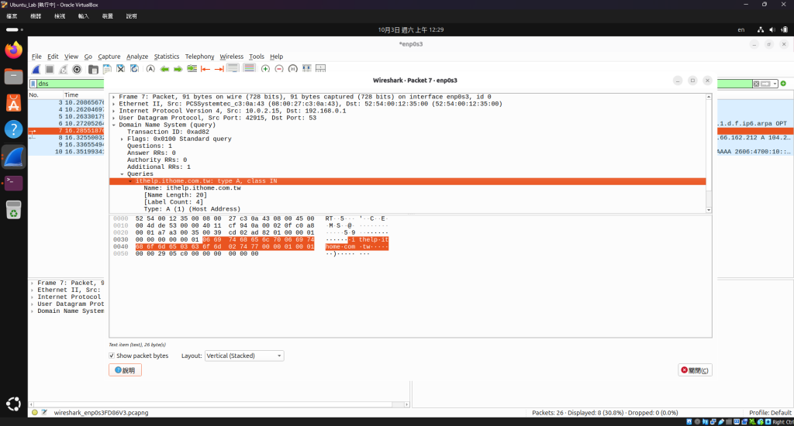Click Profile: Default in status bar
Viewport: 794px width, 426px height.
[770, 413]
